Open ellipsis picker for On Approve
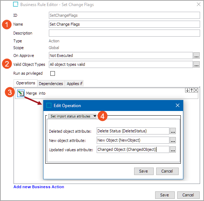Screen dimensions: 204x201 click(x=196, y=55)
